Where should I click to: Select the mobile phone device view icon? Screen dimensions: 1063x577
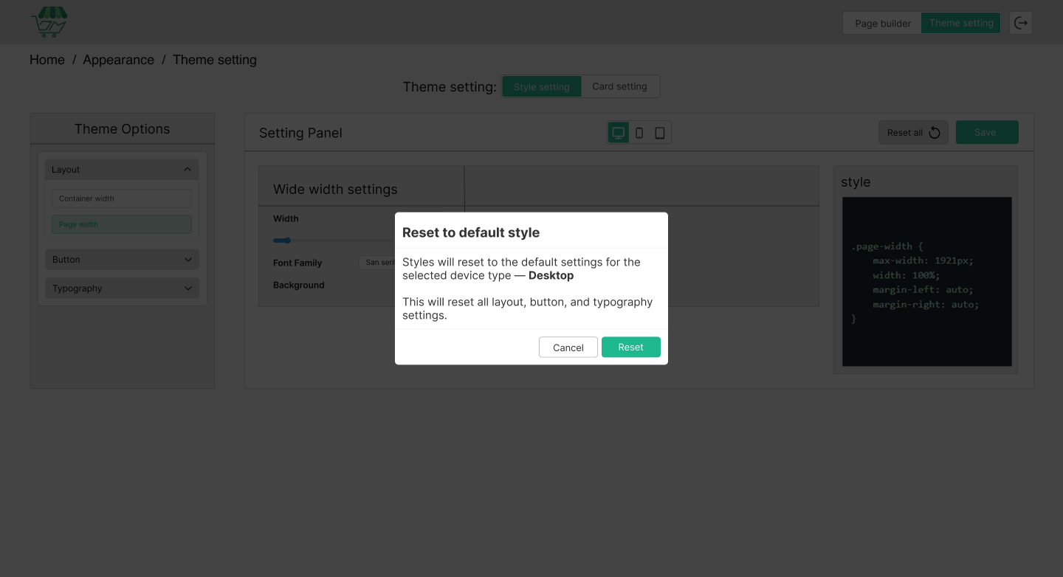pos(639,133)
